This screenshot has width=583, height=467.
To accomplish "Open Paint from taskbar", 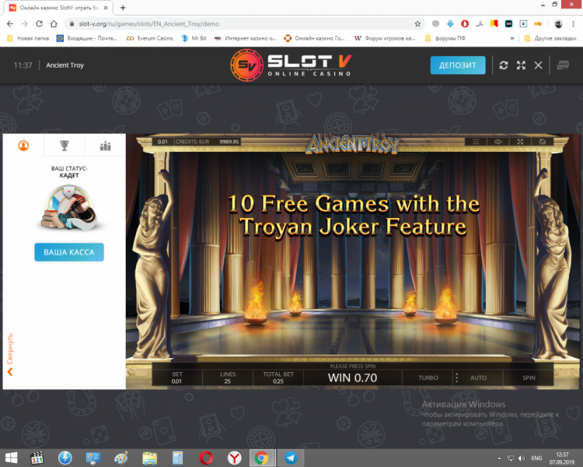I will (x=121, y=458).
